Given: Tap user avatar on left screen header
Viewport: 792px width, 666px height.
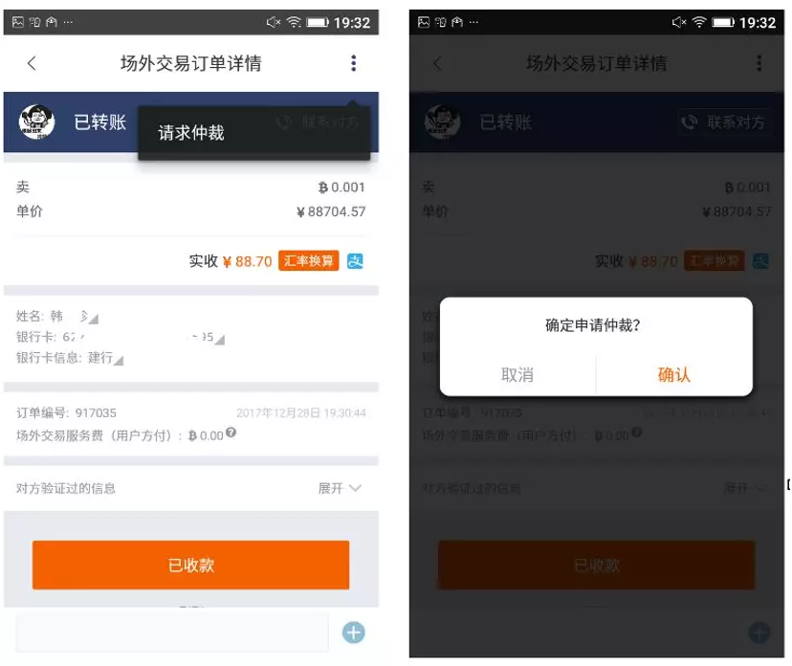Looking at the screenshot, I should point(36,122).
